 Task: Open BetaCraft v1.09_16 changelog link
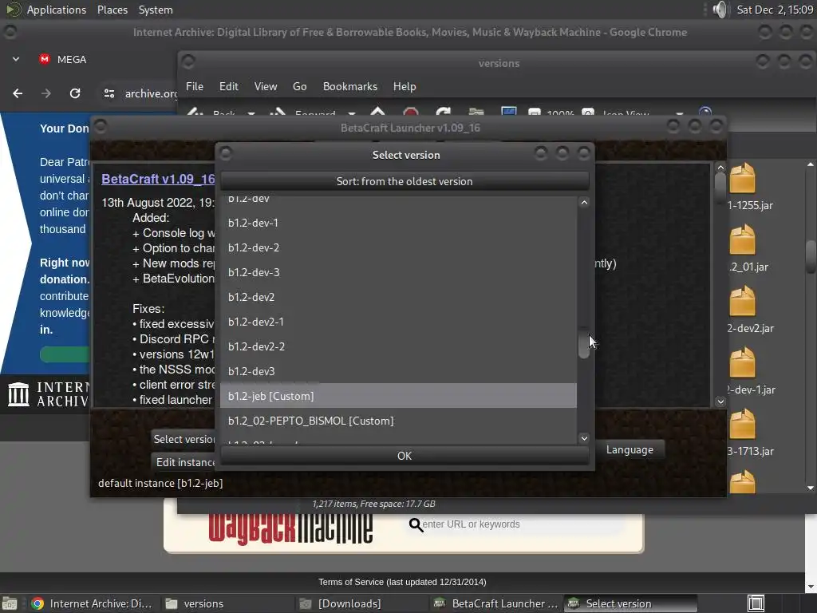pyautogui.click(x=158, y=179)
